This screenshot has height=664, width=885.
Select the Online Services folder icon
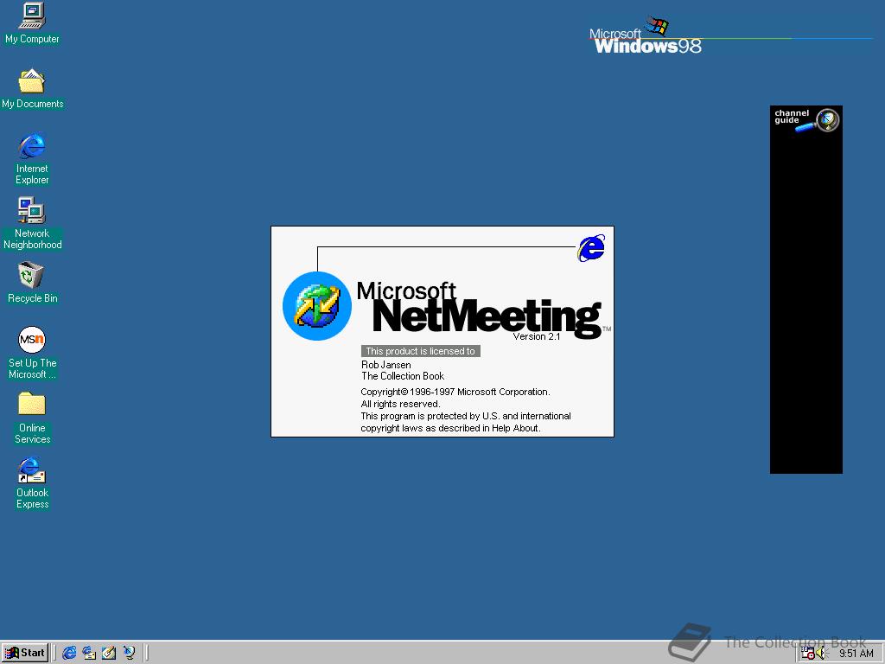[x=32, y=418]
